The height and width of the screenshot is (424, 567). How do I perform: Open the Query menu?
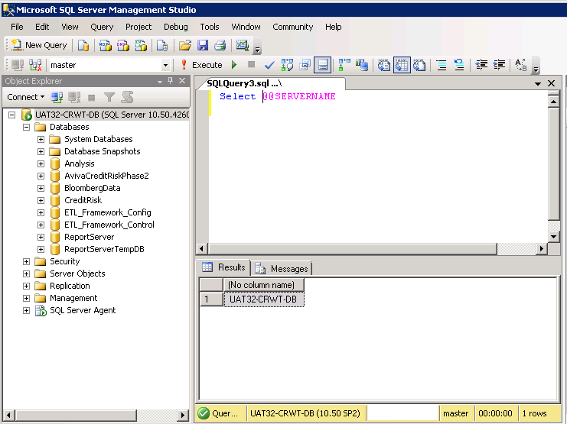[x=102, y=27]
